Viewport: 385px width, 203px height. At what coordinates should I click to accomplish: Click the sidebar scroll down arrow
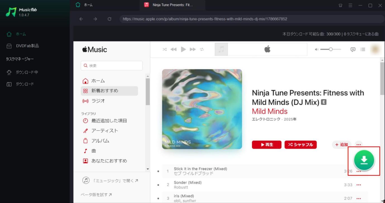(x=148, y=169)
